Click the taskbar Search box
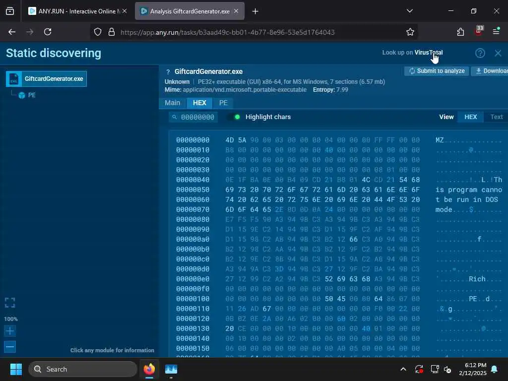The width and height of the screenshot is (508, 381). 83,369
